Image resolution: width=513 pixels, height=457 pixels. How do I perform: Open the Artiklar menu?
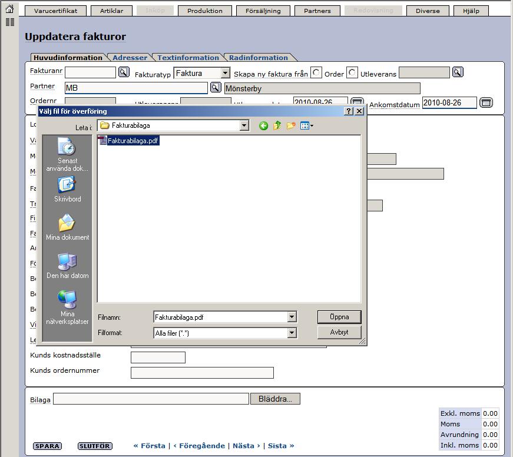[x=111, y=11]
